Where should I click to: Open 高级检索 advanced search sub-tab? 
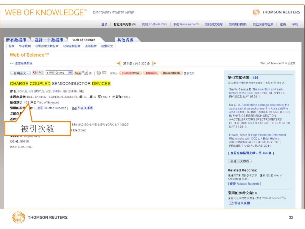91,46
